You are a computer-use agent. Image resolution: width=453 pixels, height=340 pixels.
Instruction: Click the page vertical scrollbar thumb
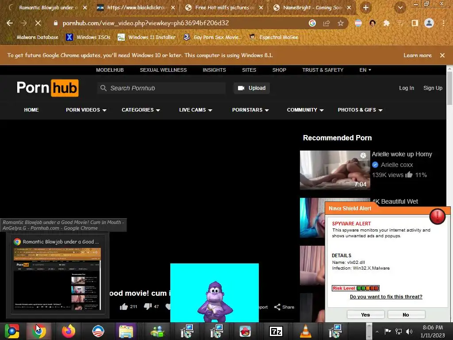[449, 88]
